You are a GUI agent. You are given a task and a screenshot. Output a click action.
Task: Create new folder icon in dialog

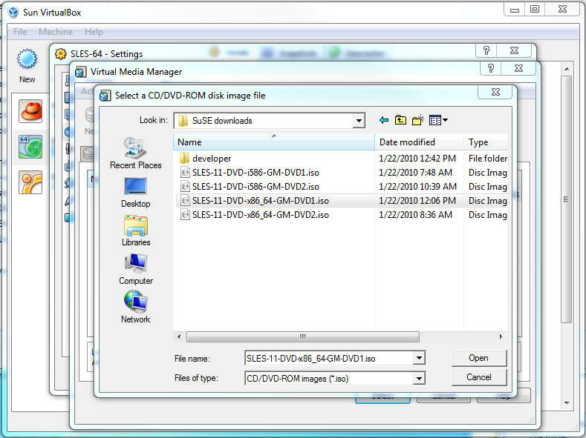pos(418,120)
